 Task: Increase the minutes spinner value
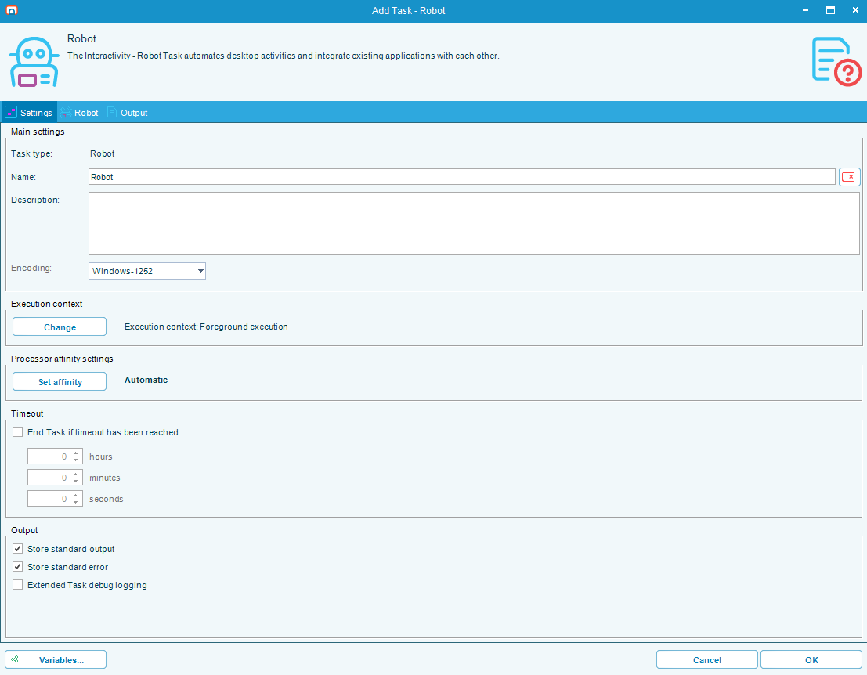pos(76,475)
